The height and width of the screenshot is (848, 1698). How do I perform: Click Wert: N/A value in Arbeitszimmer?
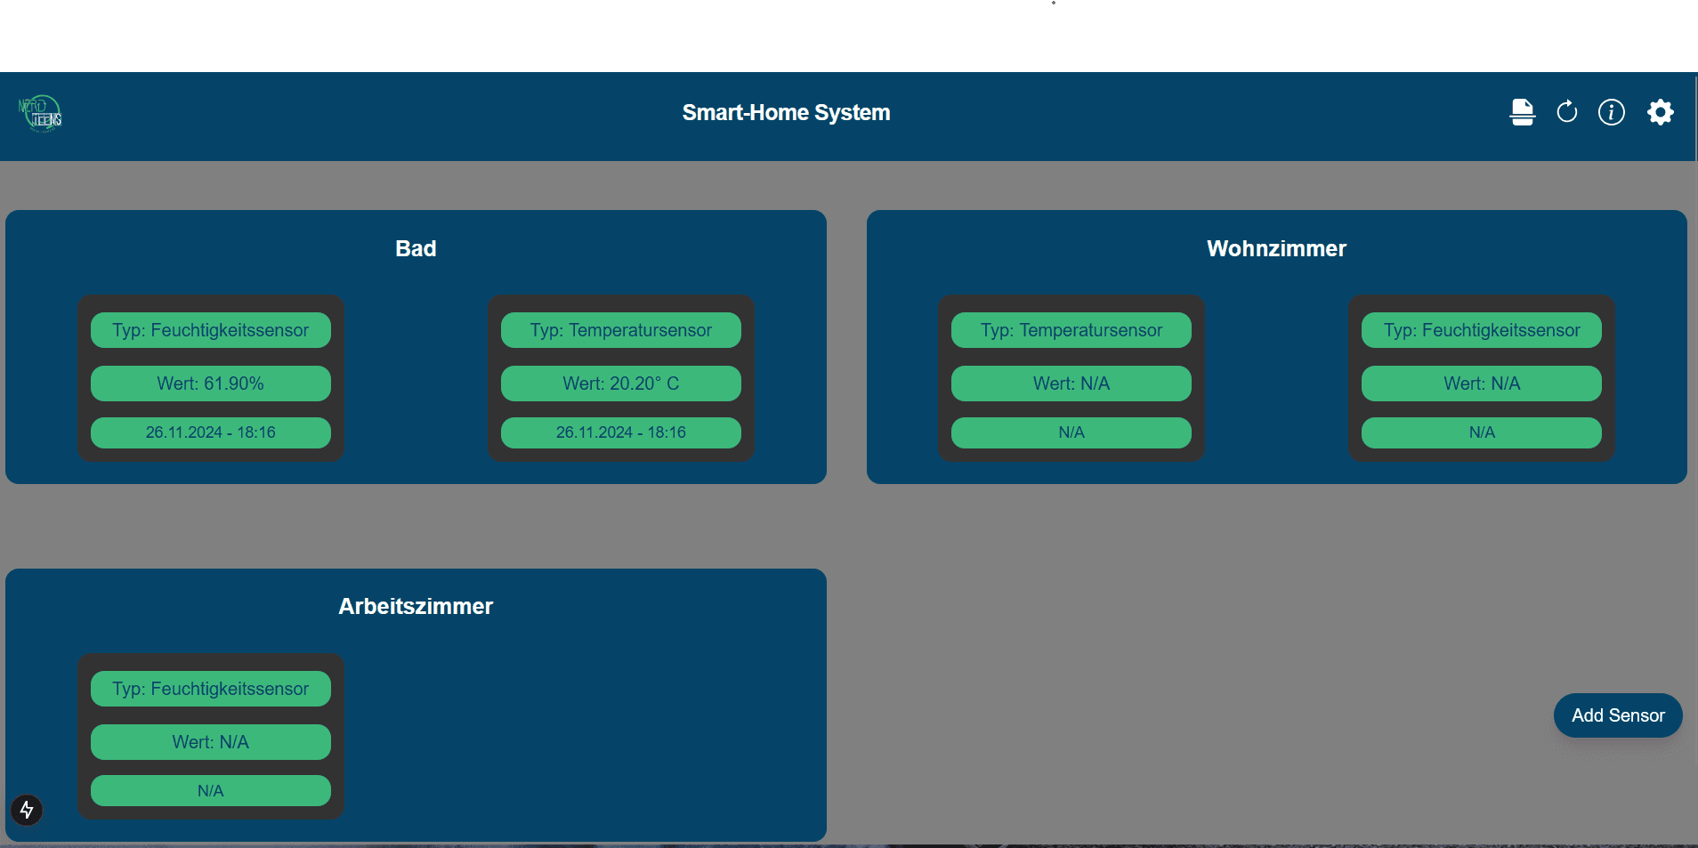coord(211,742)
